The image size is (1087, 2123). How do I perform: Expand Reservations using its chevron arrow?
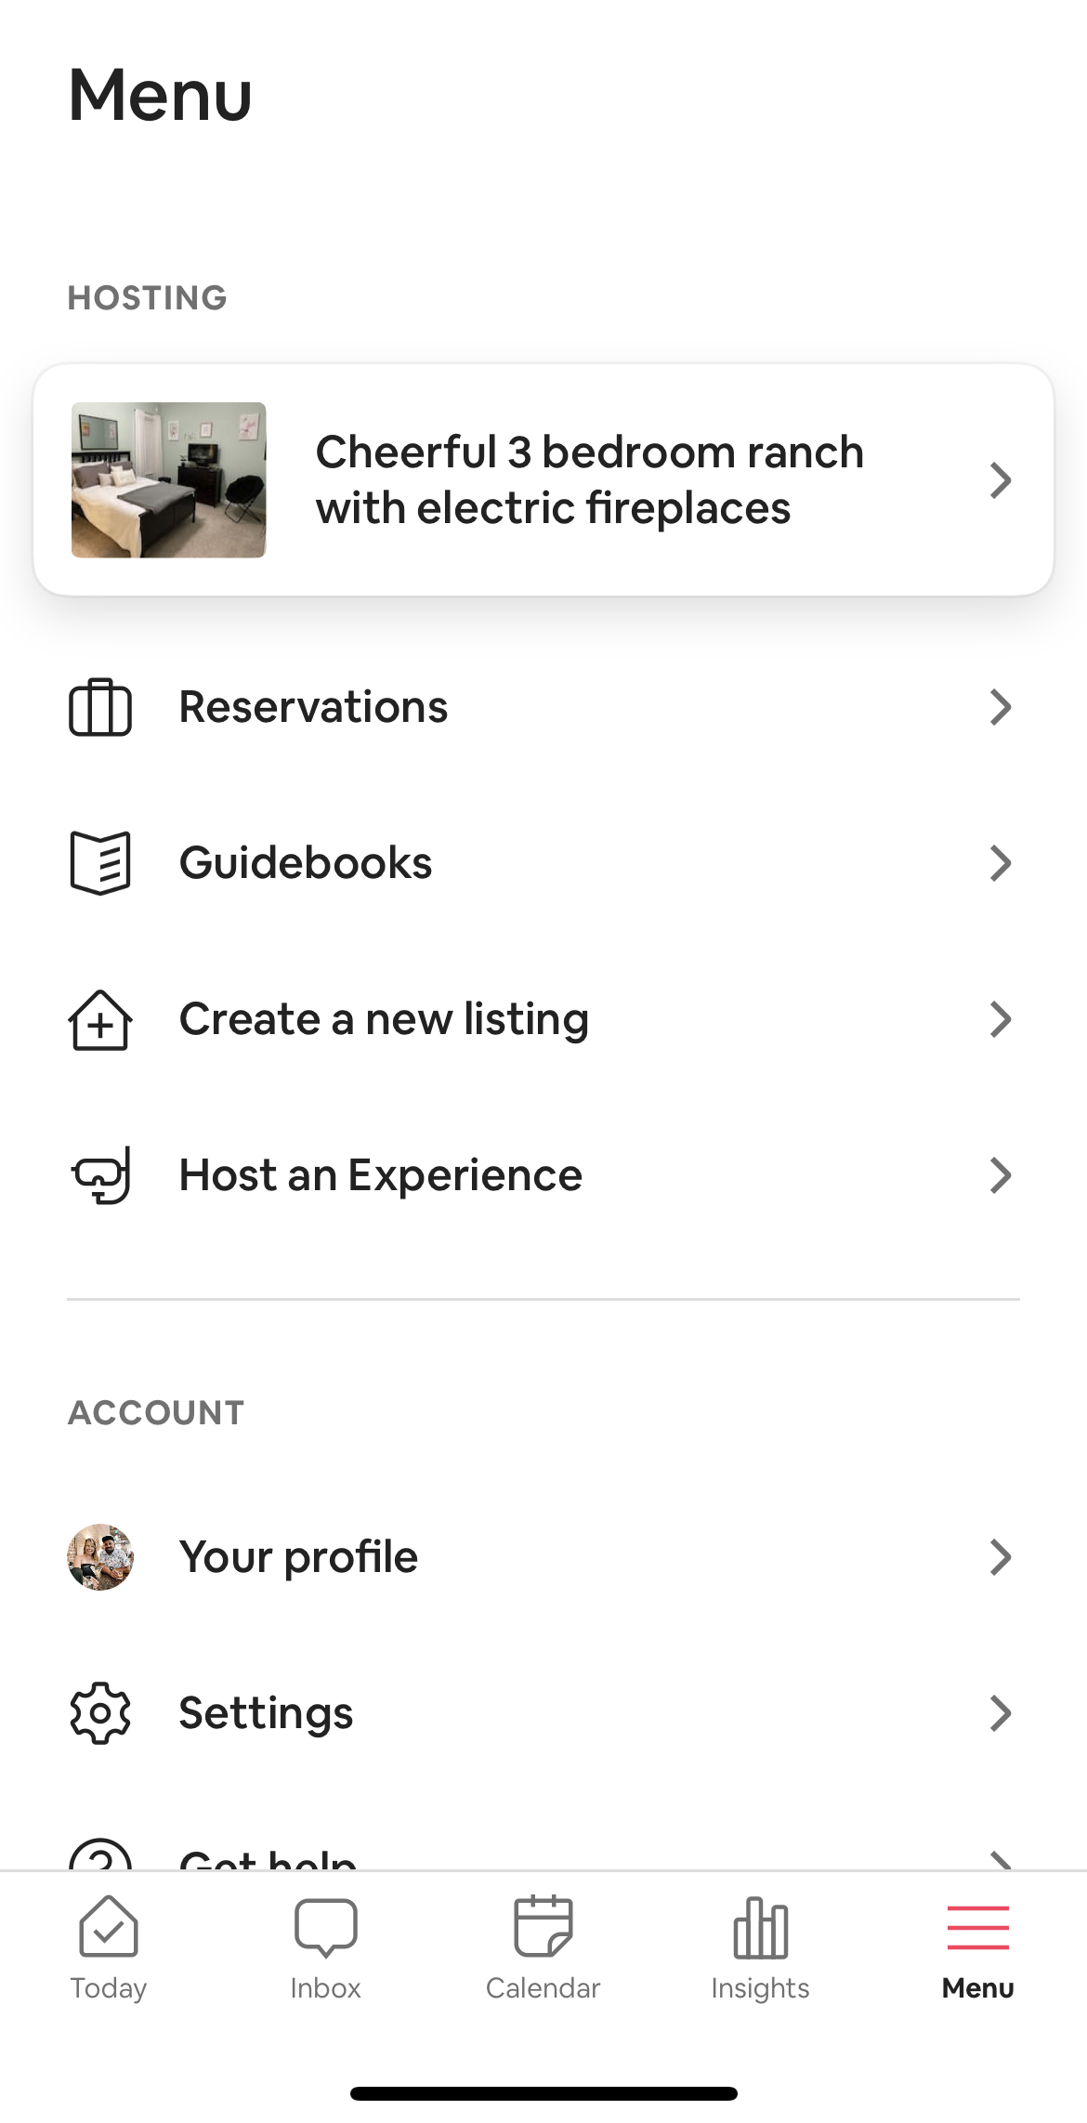click(x=1000, y=707)
